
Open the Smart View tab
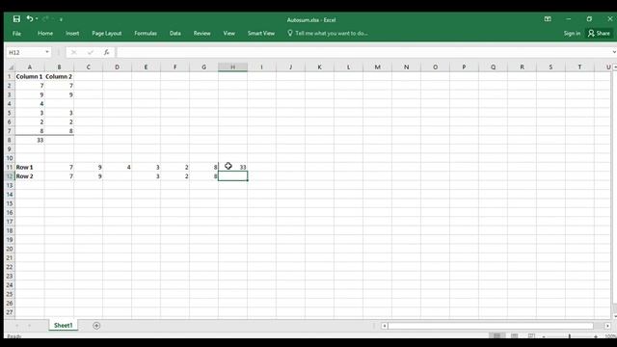click(261, 34)
